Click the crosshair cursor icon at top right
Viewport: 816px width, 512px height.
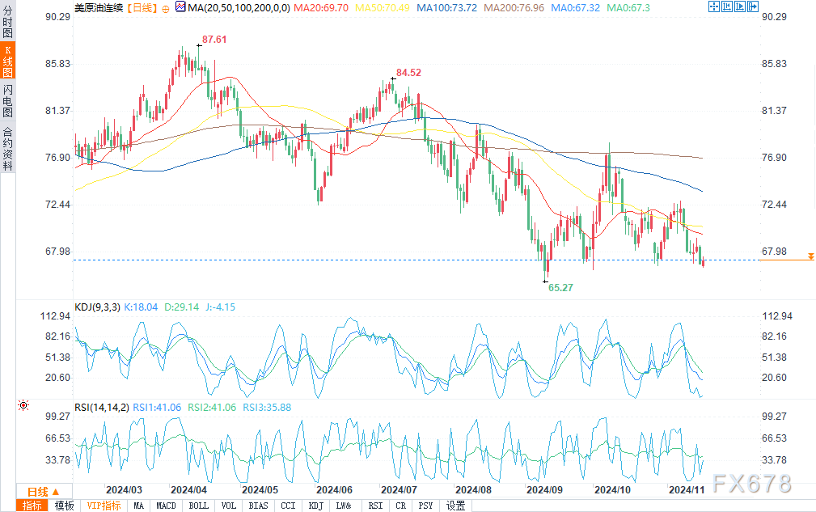pyautogui.click(x=713, y=6)
